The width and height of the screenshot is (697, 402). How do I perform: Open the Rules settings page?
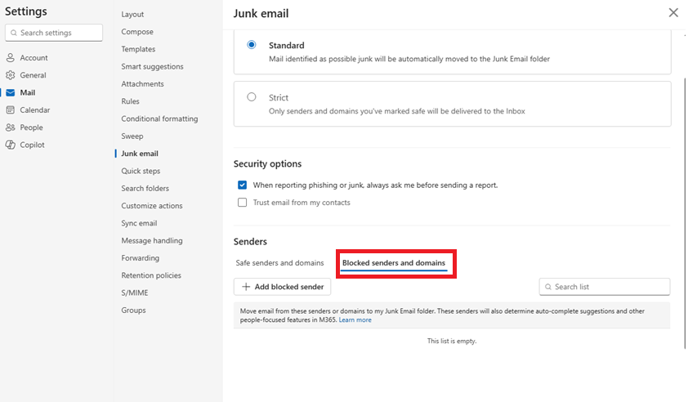pyautogui.click(x=130, y=101)
